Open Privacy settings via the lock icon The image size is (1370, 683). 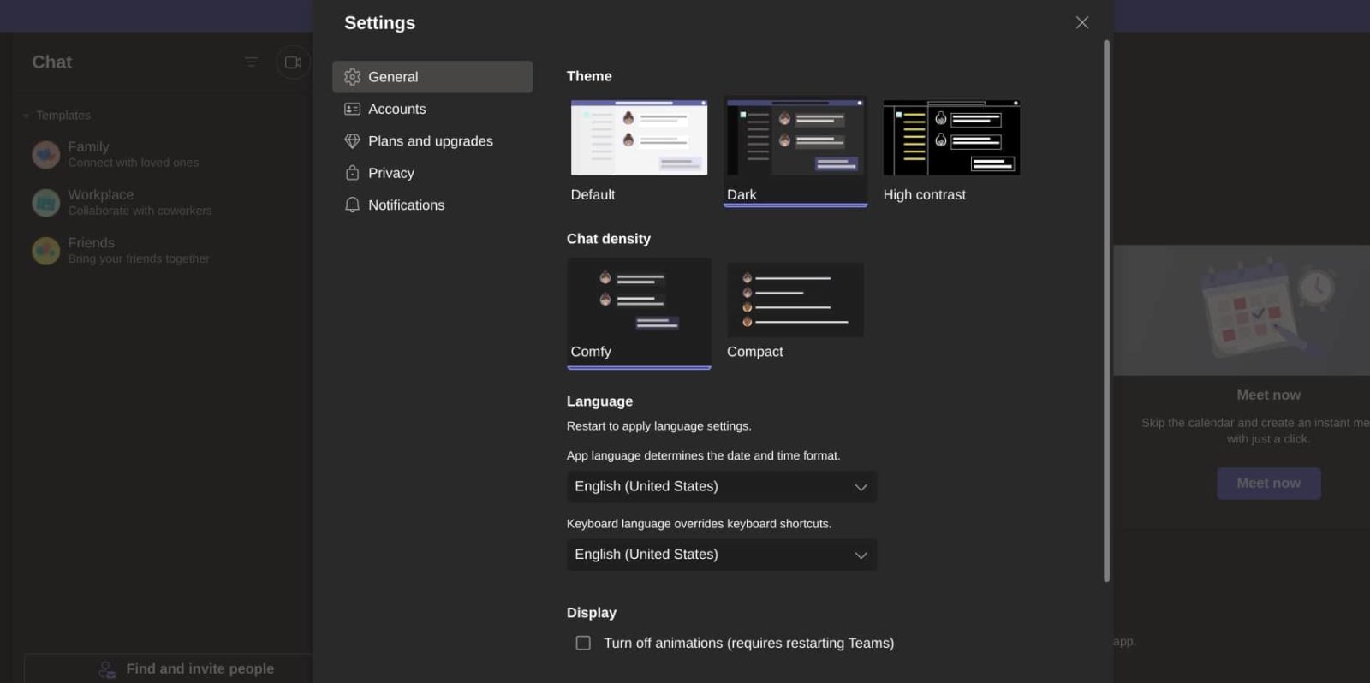point(352,173)
